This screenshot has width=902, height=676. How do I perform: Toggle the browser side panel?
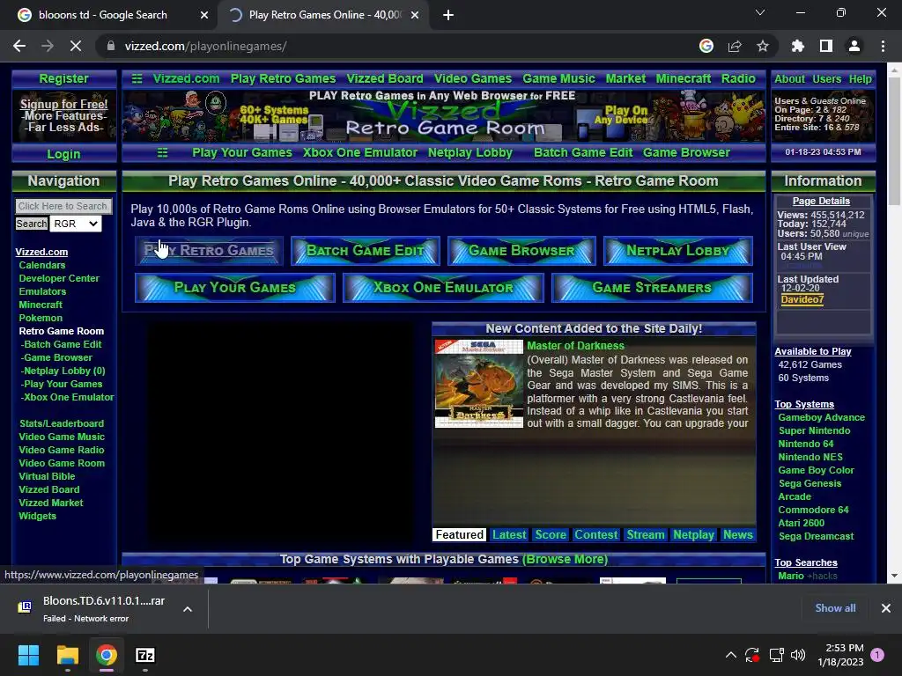pos(826,46)
